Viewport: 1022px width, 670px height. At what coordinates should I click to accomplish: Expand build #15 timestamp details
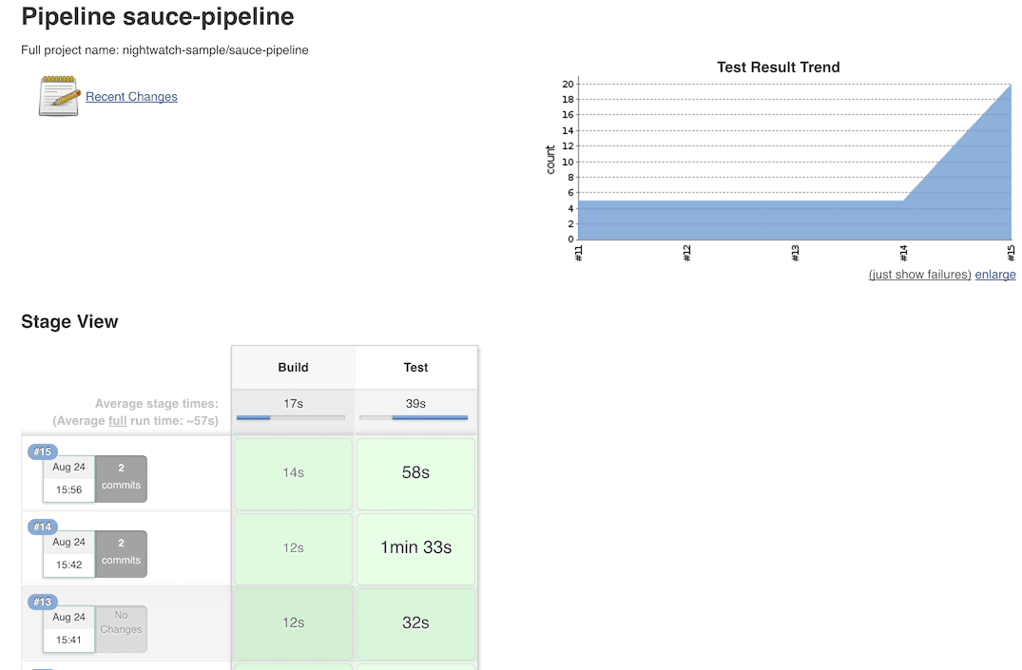[x=71, y=479]
